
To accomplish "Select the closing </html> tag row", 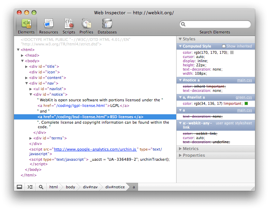I will (28, 175).
